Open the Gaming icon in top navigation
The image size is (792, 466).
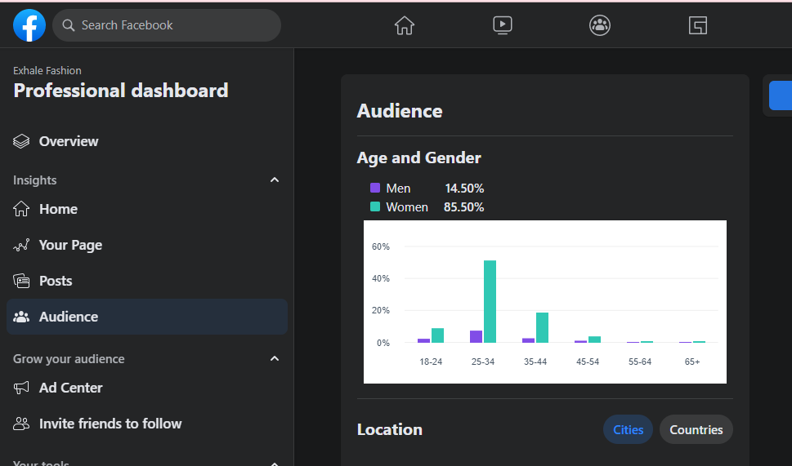click(x=697, y=25)
